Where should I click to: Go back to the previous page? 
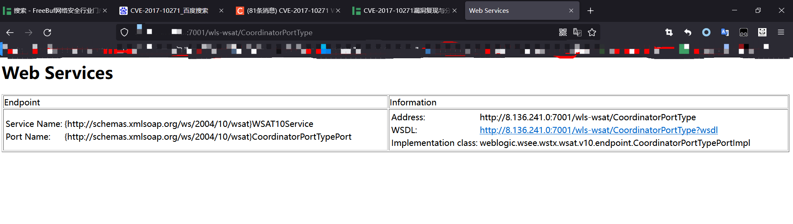pyautogui.click(x=10, y=32)
